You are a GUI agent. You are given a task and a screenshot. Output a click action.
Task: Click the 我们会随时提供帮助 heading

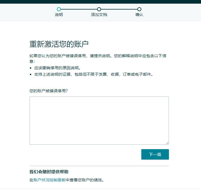tap(49, 172)
